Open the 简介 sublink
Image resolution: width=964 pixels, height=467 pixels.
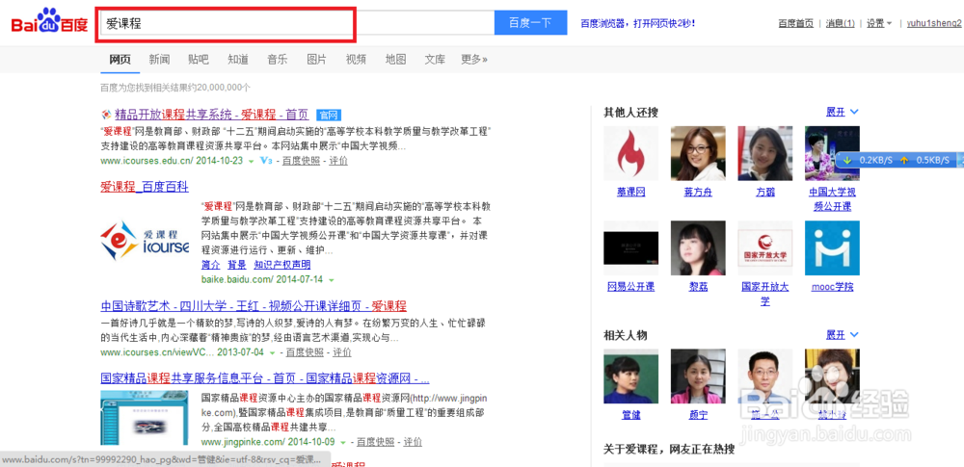pyautogui.click(x=210, y=265)
